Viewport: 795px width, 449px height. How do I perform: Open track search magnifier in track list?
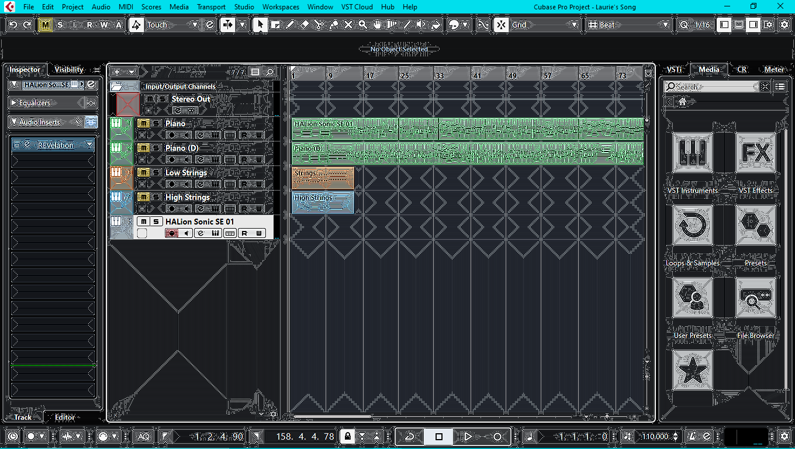(270, 72)
